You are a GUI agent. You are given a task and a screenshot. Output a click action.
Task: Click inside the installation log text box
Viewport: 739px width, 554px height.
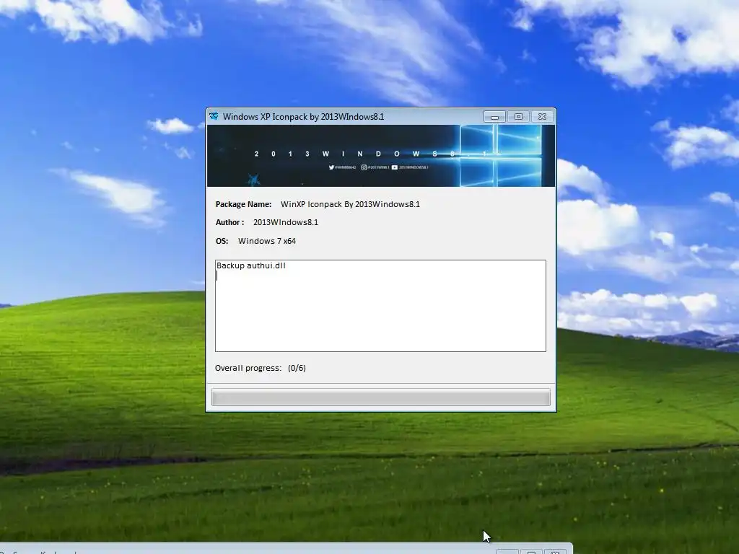click(380, 306)
